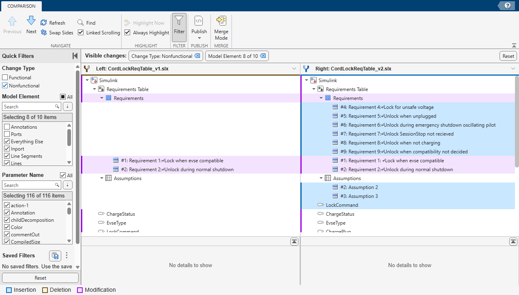Check the Annotations checkbox

point(7,127)
